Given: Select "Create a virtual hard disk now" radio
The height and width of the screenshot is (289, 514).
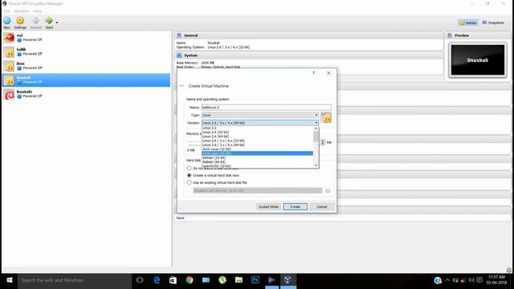Looking at the screenshot, I should (x=190, y=175).
